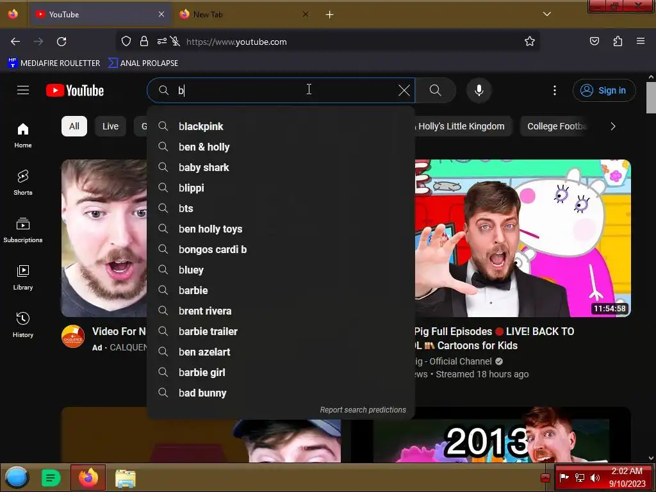656x492 pixels.
Task: Go to Home in sidebar
Action: point(23,135)
